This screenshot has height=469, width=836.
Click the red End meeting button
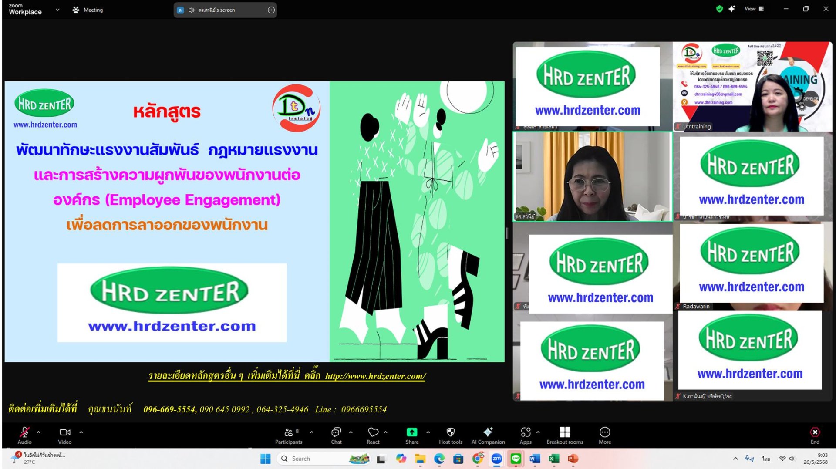pyautogui.click(x=815, y=435)
